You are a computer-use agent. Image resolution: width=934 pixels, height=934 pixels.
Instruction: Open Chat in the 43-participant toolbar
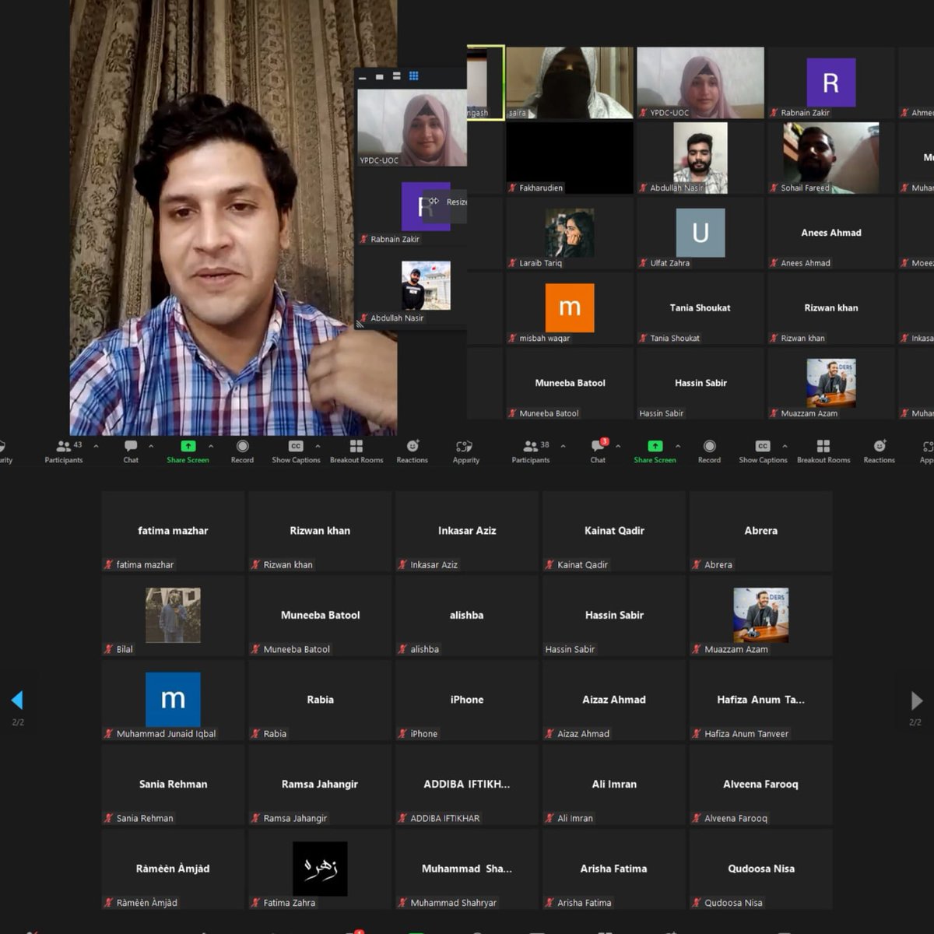pyautogui.click(x=131, y=451)
